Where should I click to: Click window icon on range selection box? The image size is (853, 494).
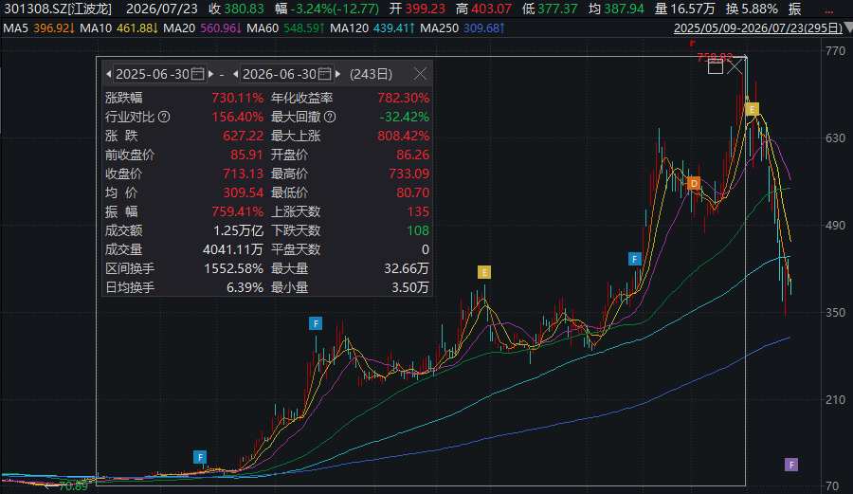[x=716, y=67]
